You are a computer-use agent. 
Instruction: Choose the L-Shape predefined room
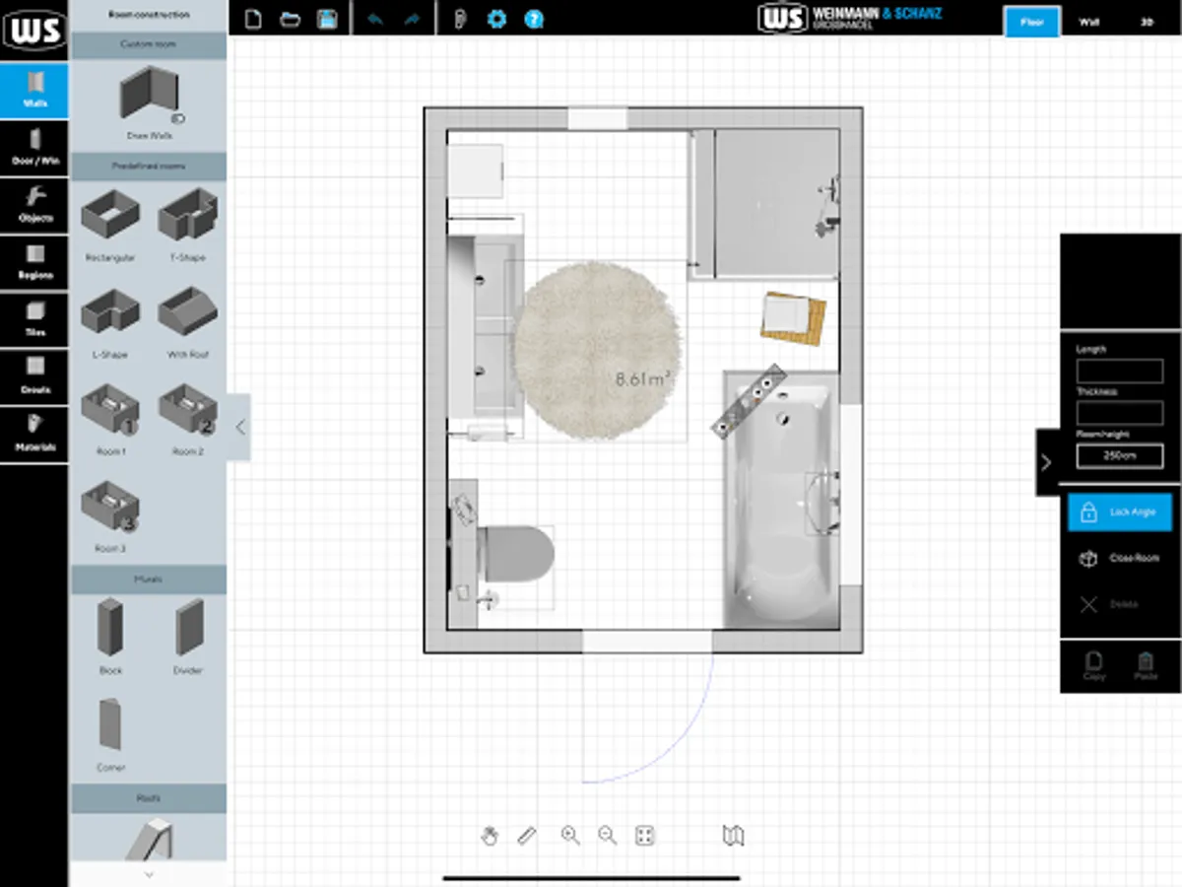coord(109,323)
